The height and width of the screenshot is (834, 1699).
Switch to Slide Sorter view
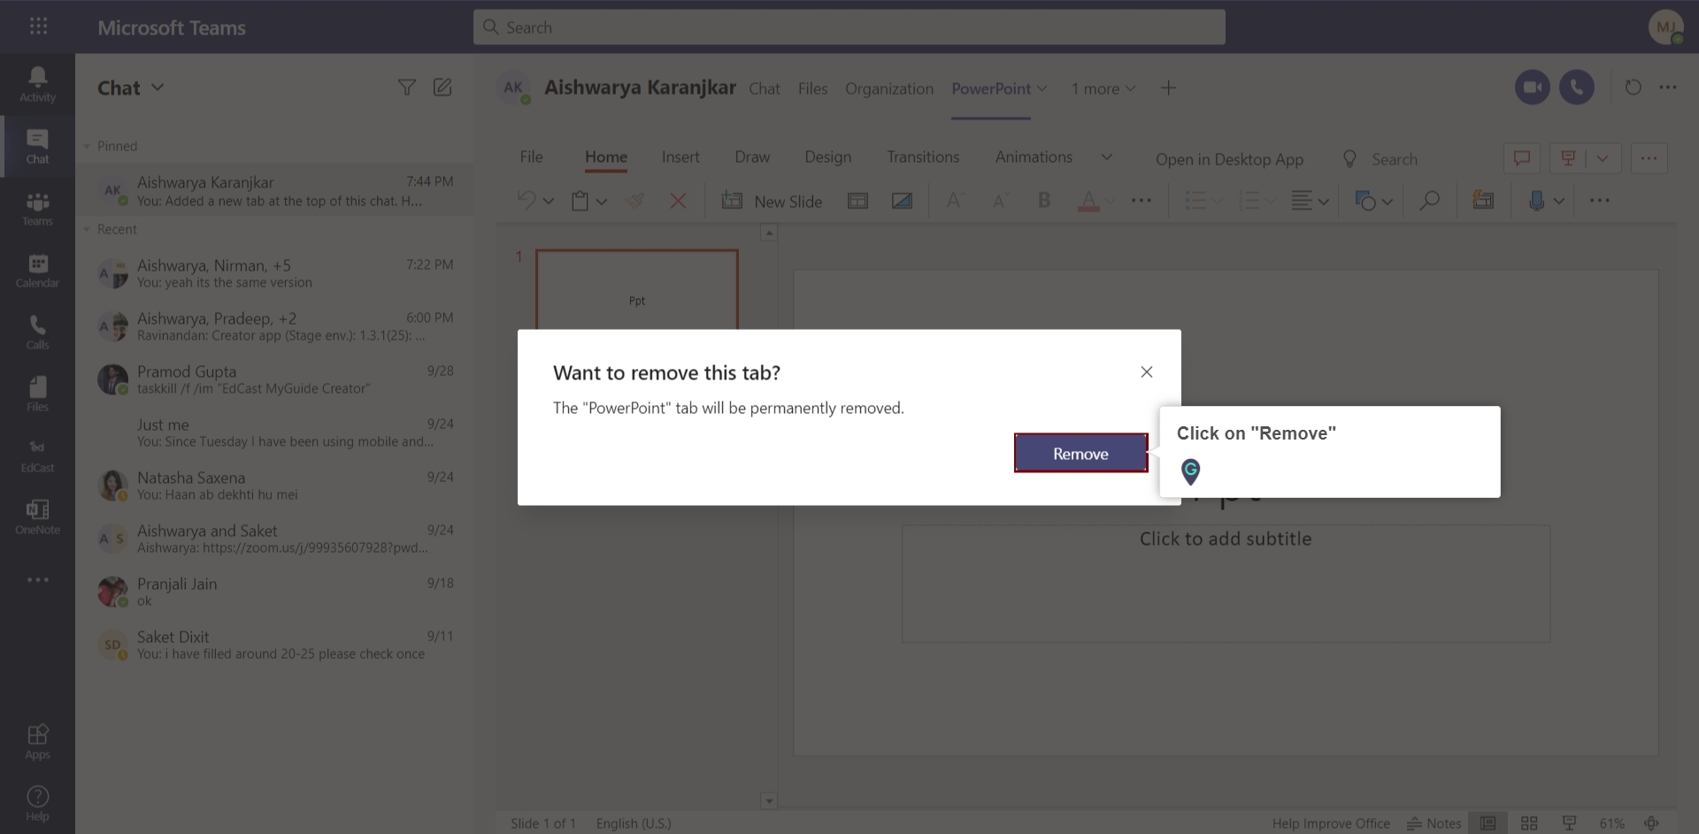point(1529,823)
